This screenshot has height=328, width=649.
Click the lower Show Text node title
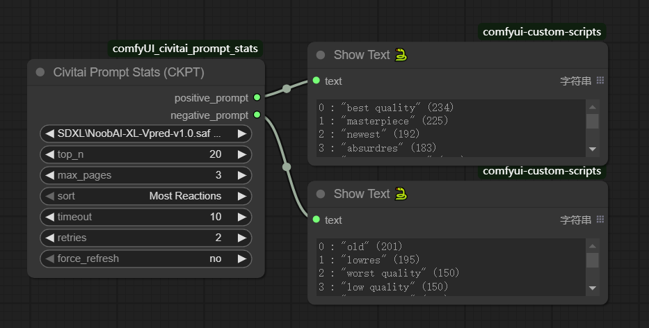click(362, 194)
